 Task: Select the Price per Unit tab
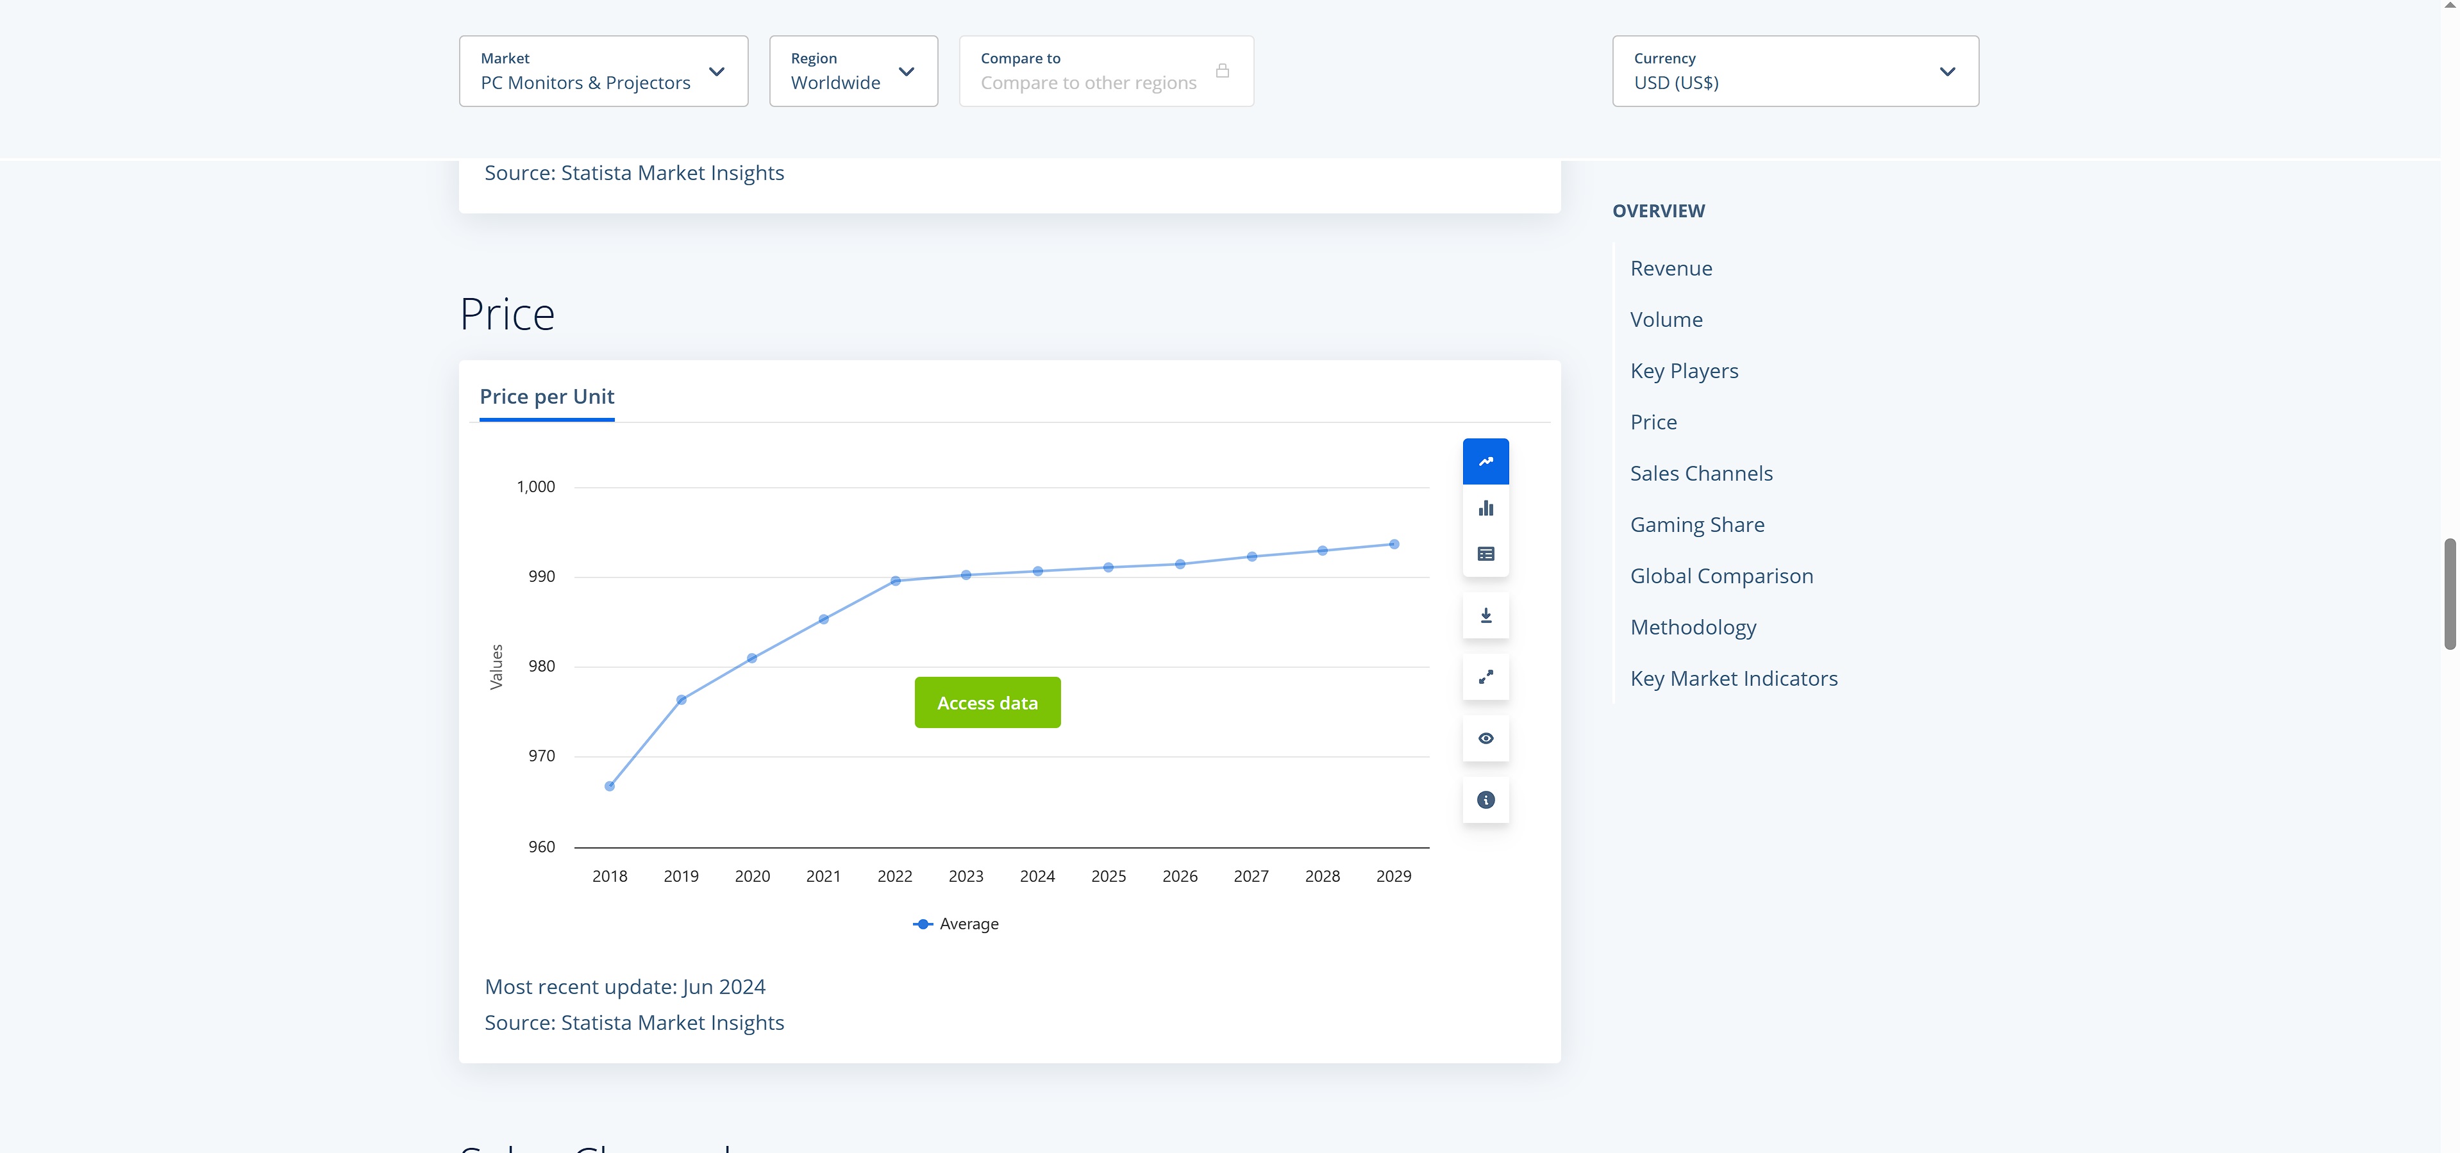click(546, 396)
